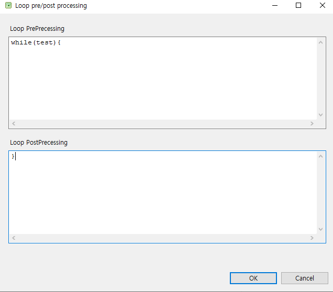Viewport: 333px width, 292px height.
Task: Close the Loop pre/post processing dialog
Action: coord(322,6)
